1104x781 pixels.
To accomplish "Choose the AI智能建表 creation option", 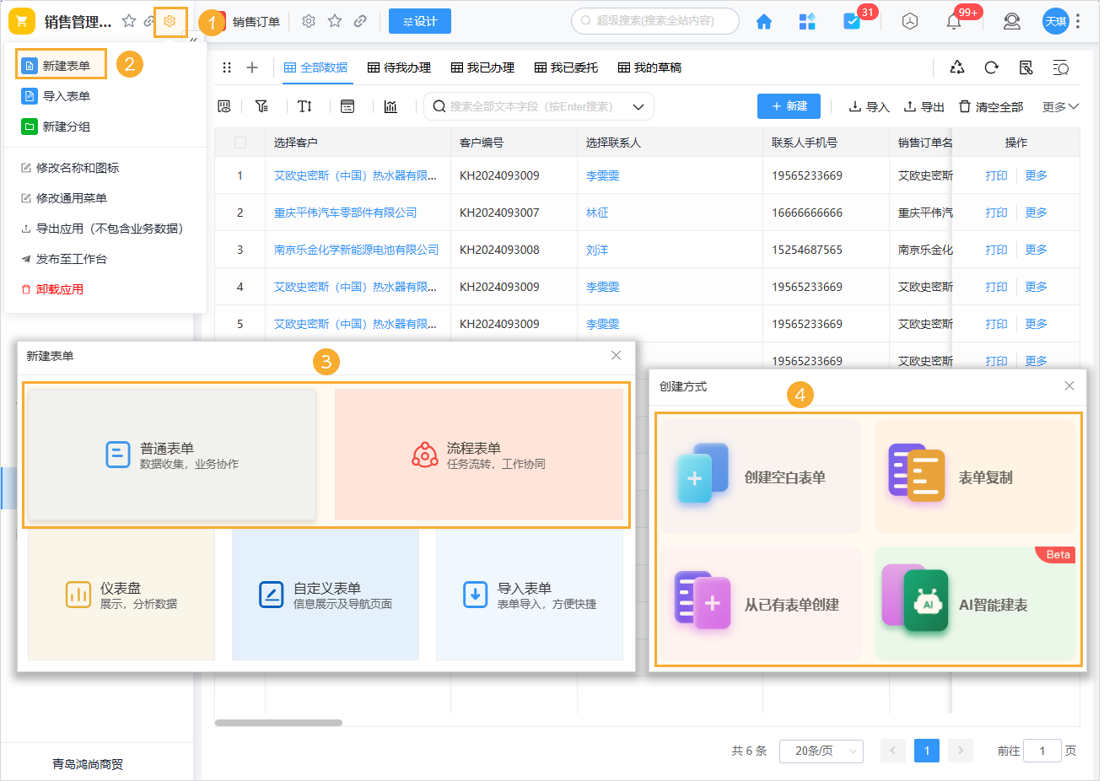I will click(x=975, y=603).
